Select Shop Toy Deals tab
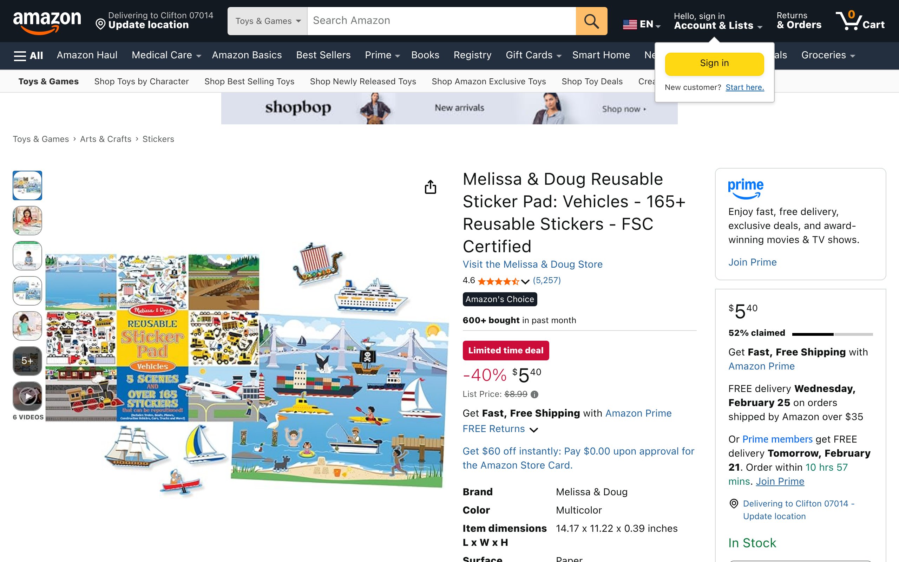This screenshot has width=899, height=562. [592, 81]
